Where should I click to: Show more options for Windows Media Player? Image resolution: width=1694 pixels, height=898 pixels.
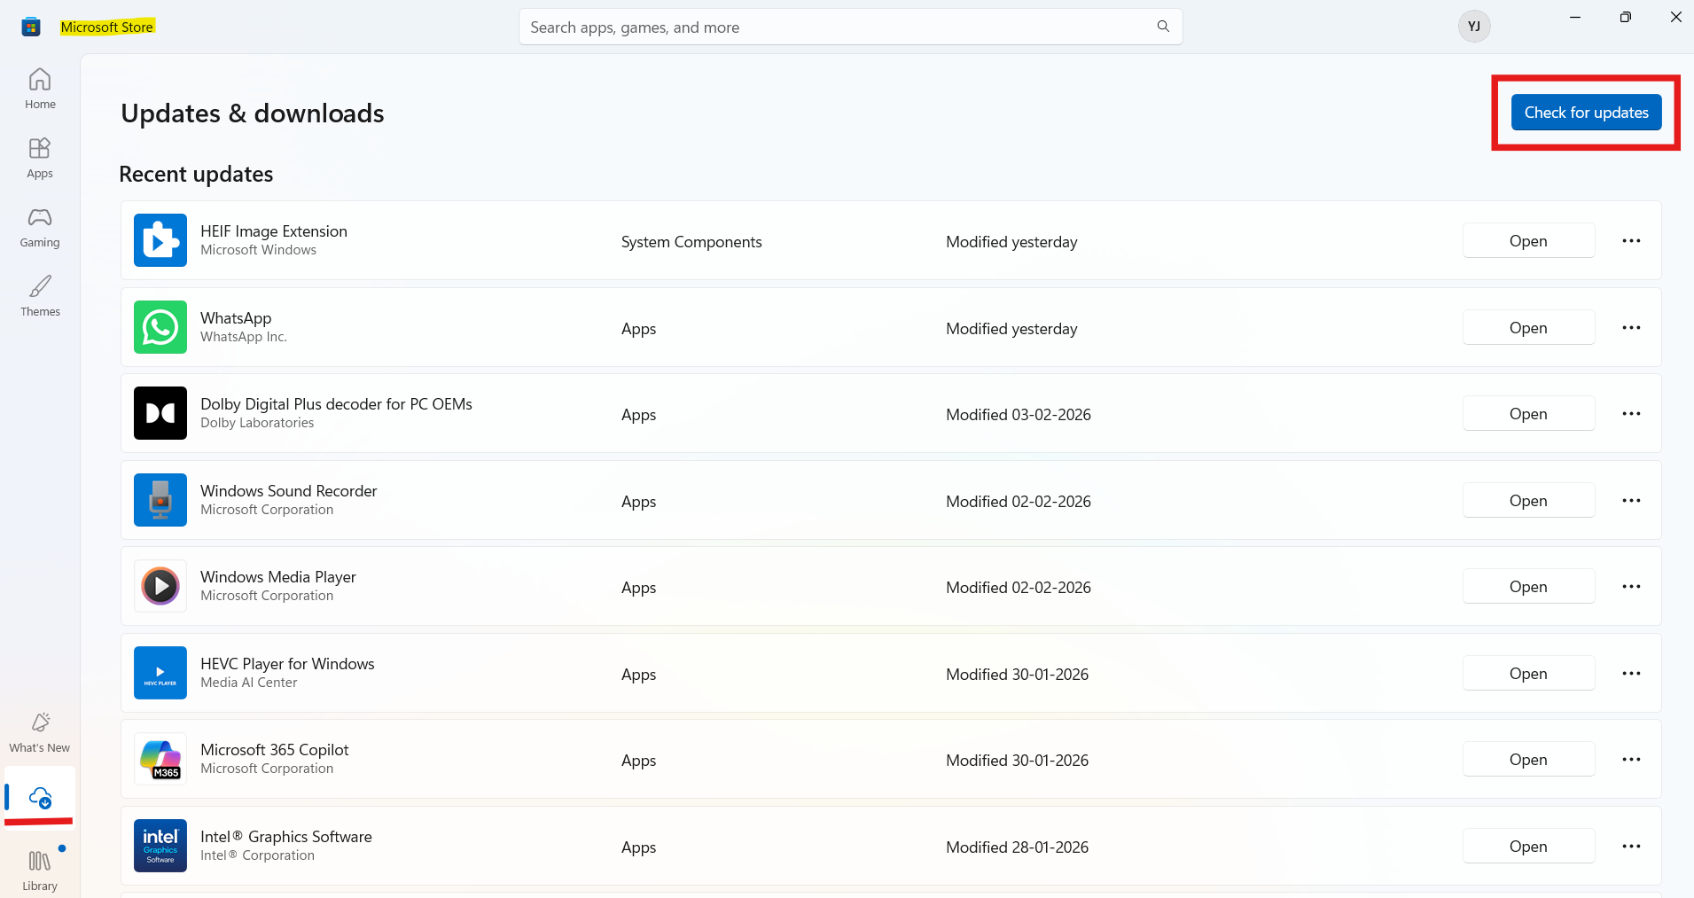(x=1631, y=587)
